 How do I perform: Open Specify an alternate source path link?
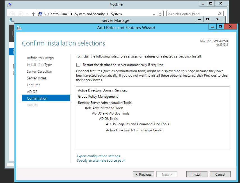coord(100,161)
